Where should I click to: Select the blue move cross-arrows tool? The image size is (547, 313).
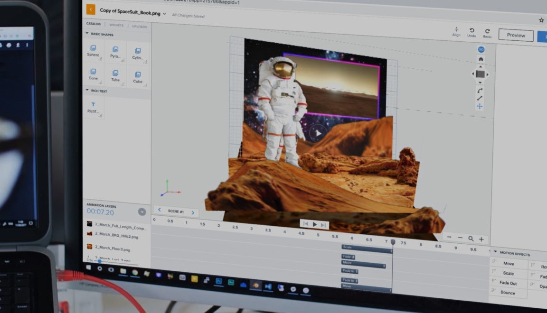480,106
